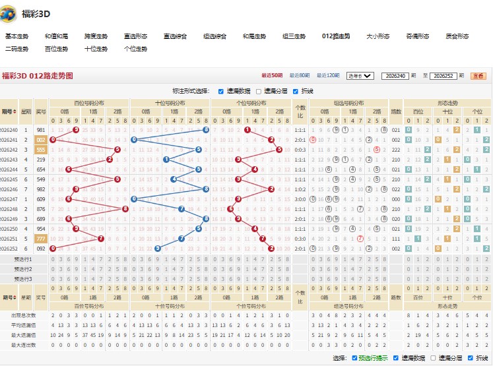493x366 pixels.
Task: Click 预选行2 row label
Action: coord(23,269)
